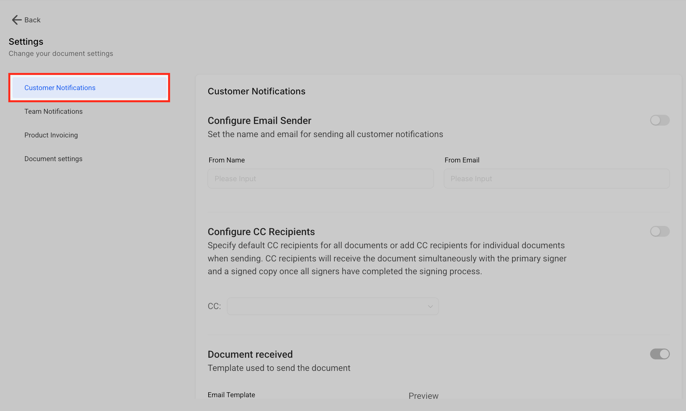Click the Customer Notifications panel title
This screenshot has width=686, height=411.
click(x=256, y=91)
